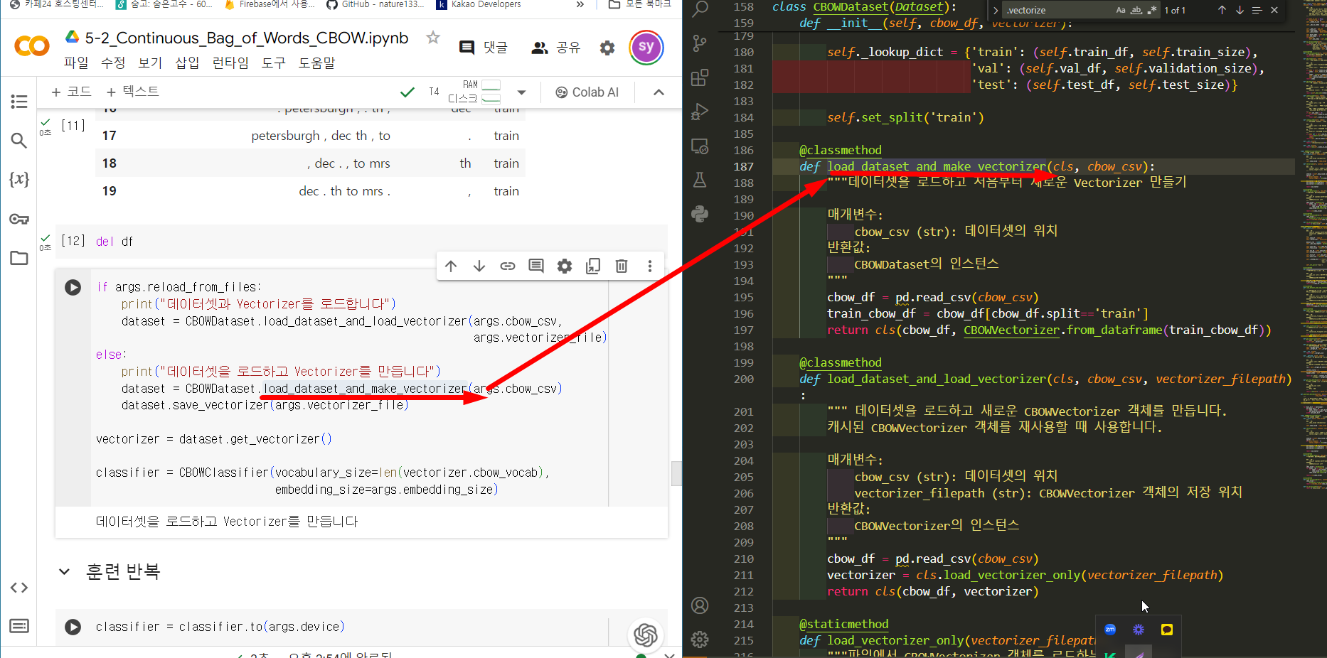Add a text cell with + 텍스트

pyautogui.click(x=132, y=92)
